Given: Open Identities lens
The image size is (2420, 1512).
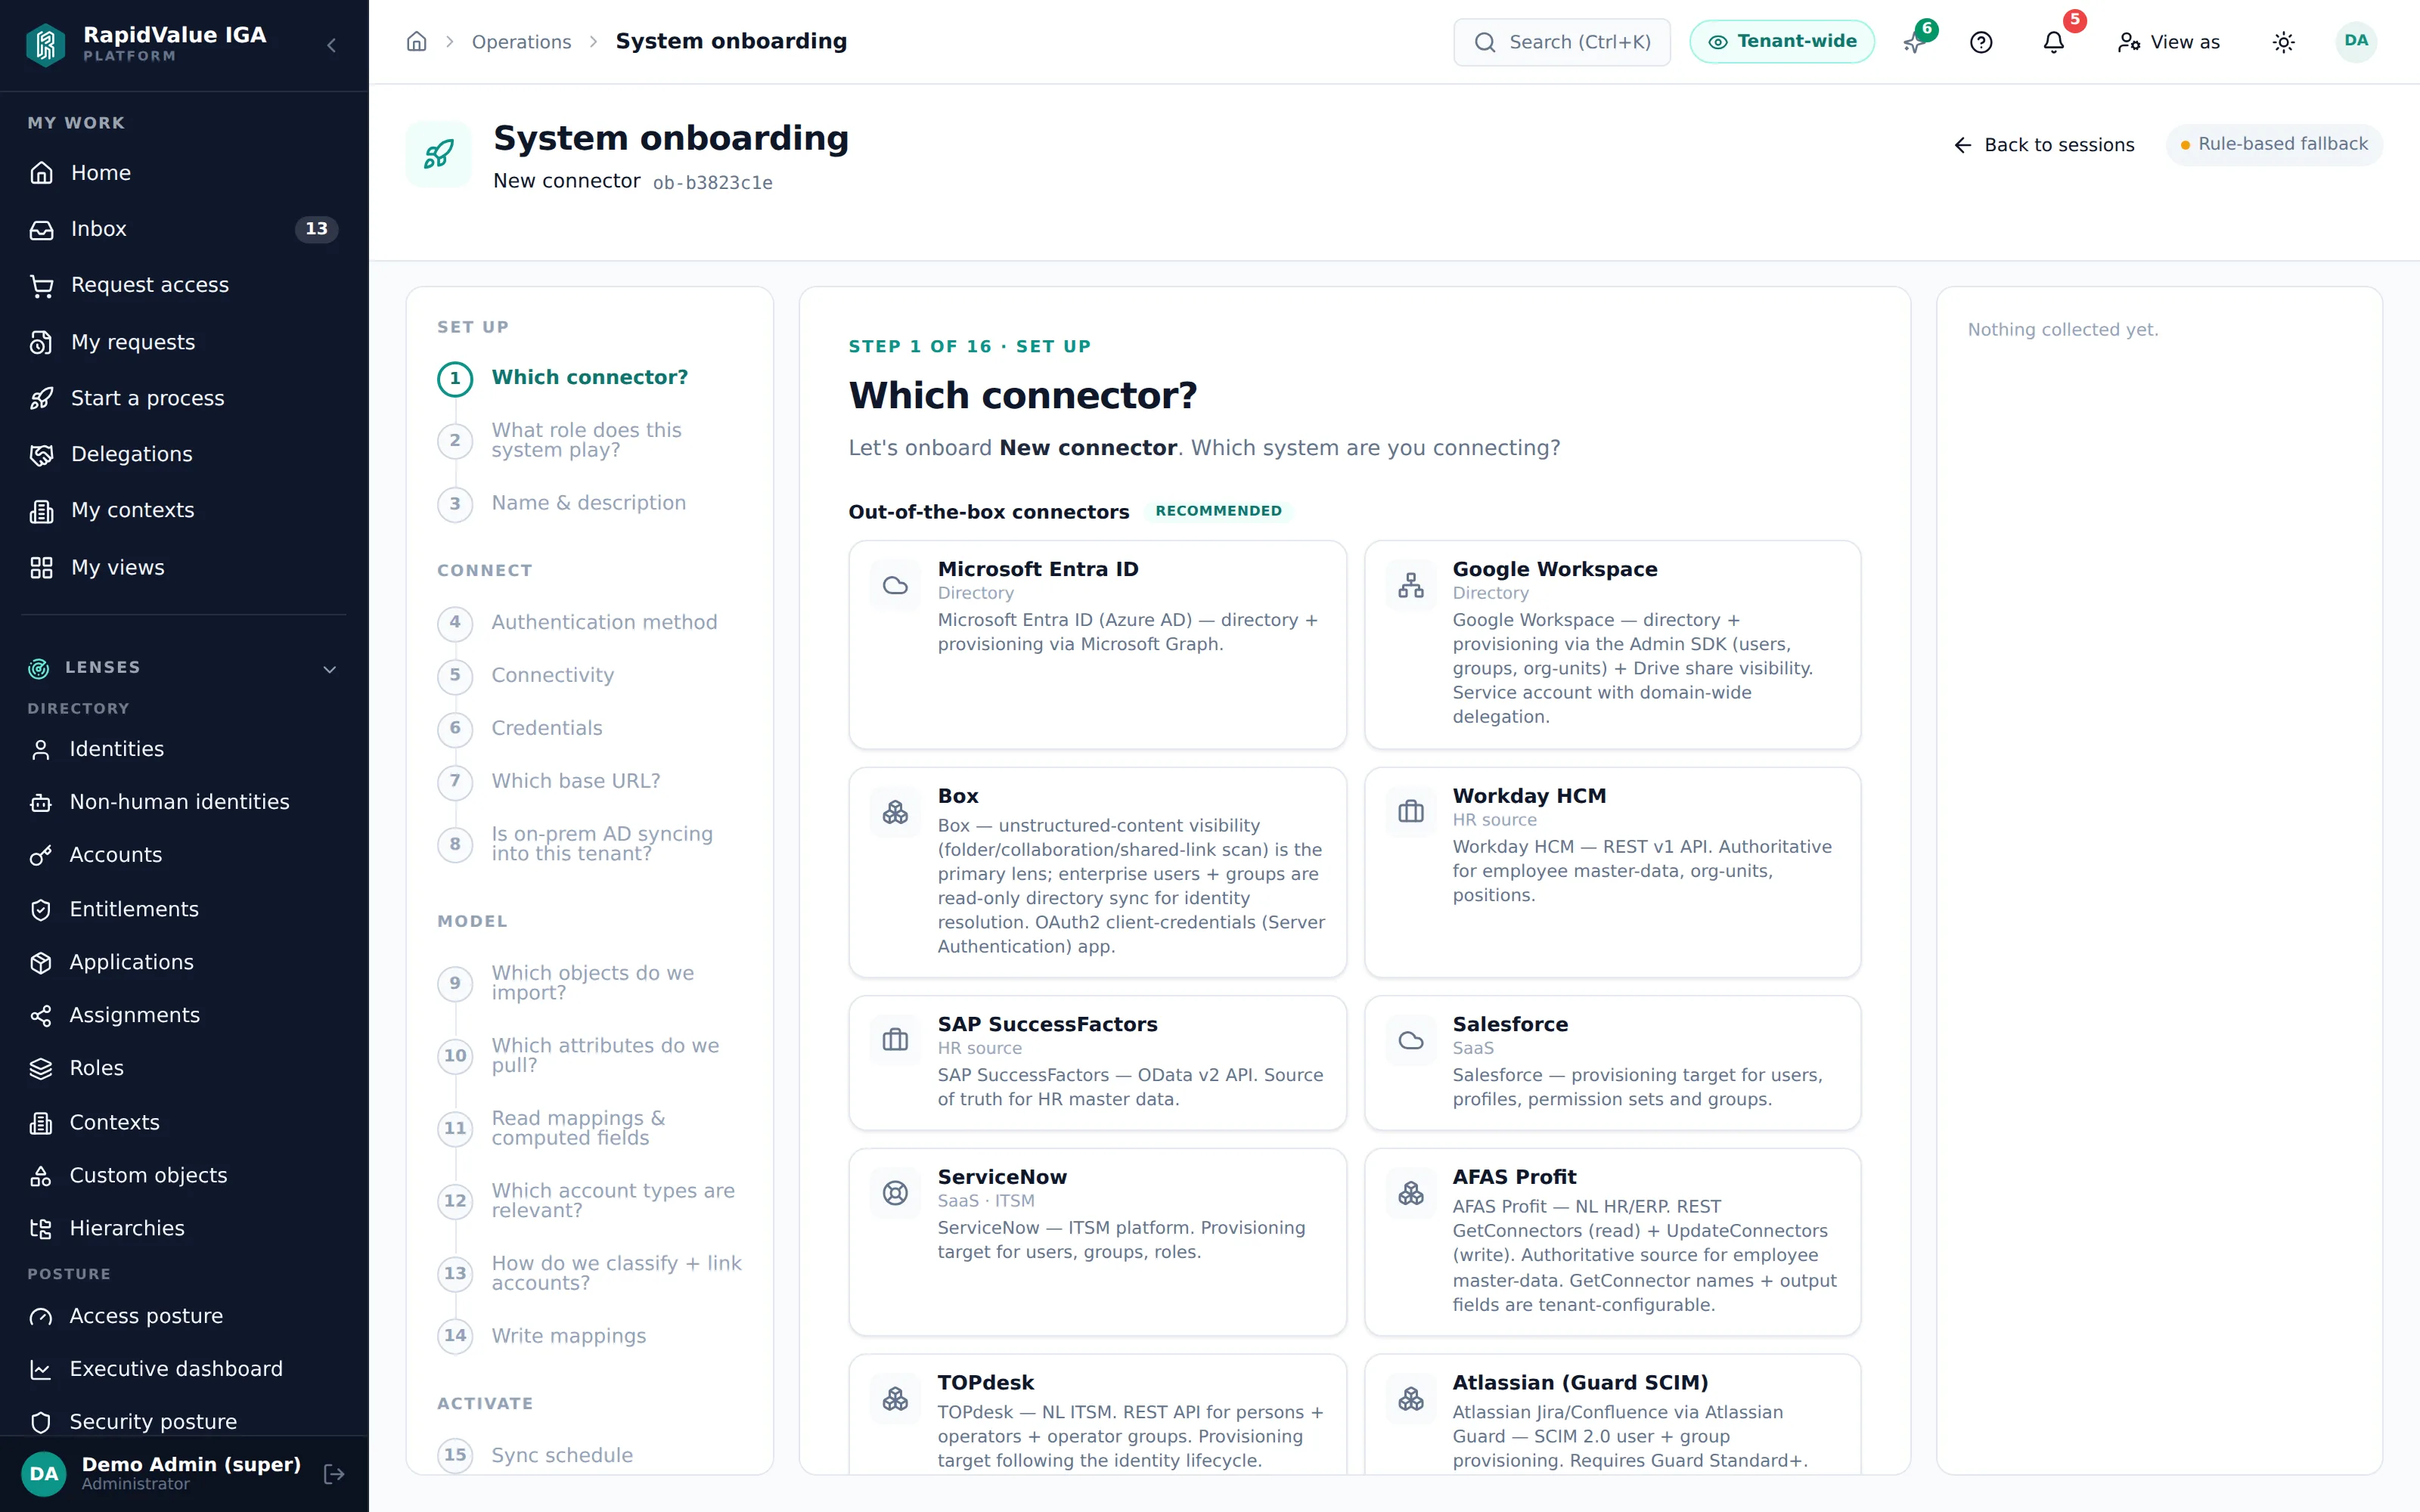Looking at the screenshot, I should coord(184,749).
